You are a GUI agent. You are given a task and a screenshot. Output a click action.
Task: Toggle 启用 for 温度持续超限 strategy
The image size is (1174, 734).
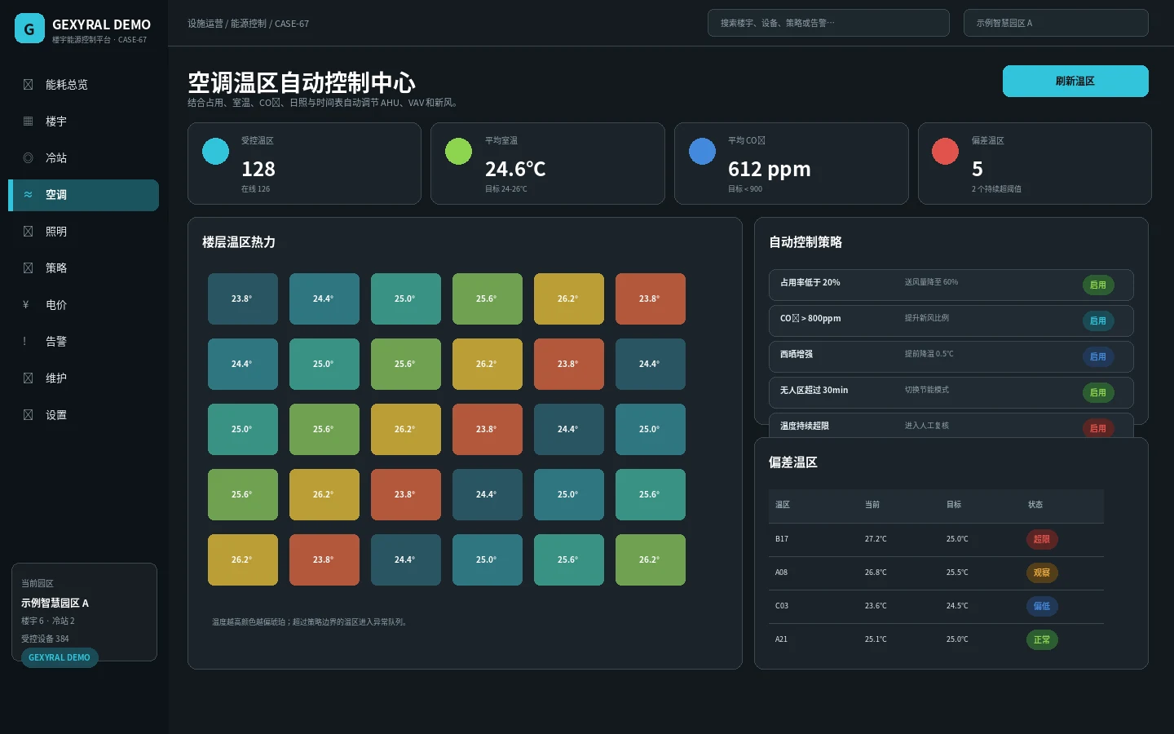[x=1098, y=428]
